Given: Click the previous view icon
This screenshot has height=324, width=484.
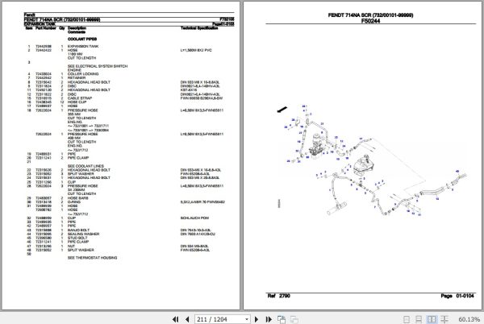Looking at the screenshot, I should [282, 319].
